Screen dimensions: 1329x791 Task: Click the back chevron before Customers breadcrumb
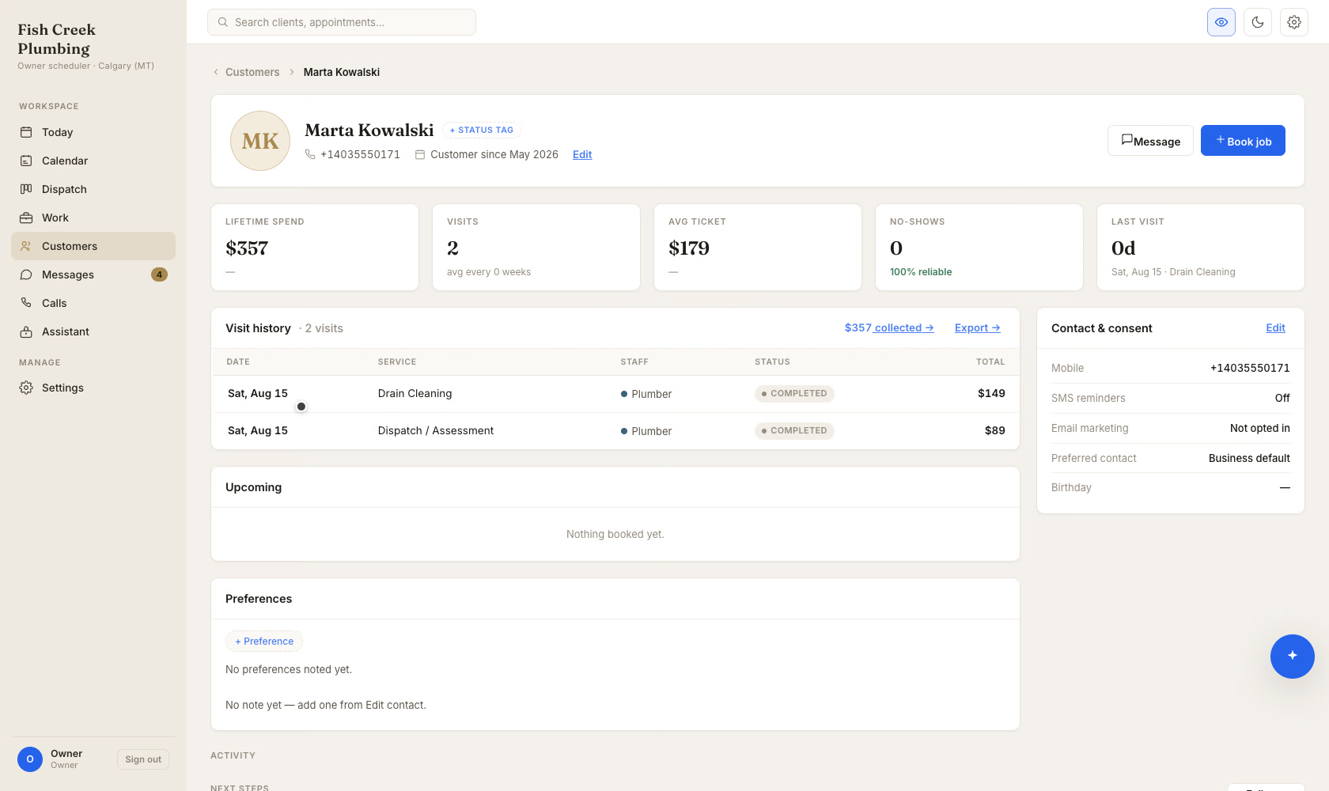click(216, 72)
